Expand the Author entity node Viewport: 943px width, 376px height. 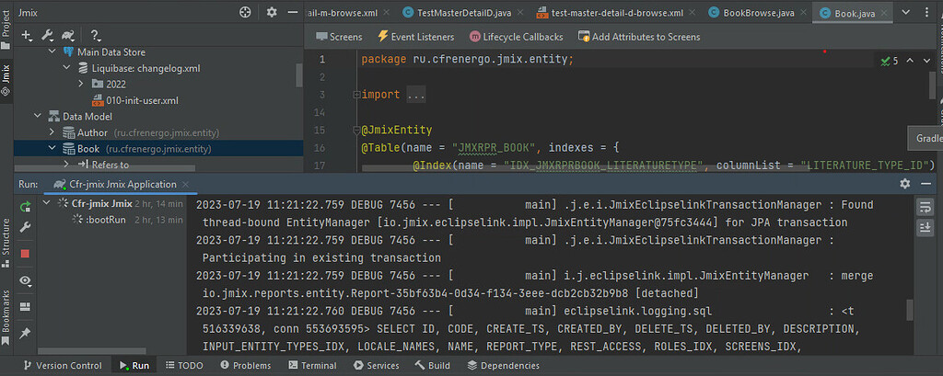point(52,132)
